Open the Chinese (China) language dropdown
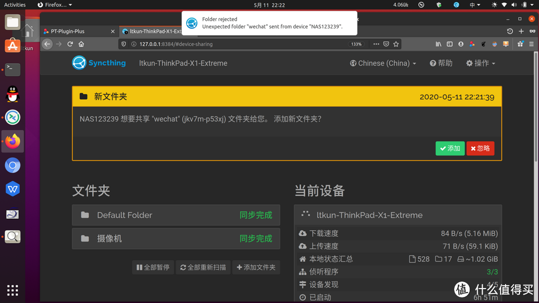539x303 pixels. [x=383, y=63]
